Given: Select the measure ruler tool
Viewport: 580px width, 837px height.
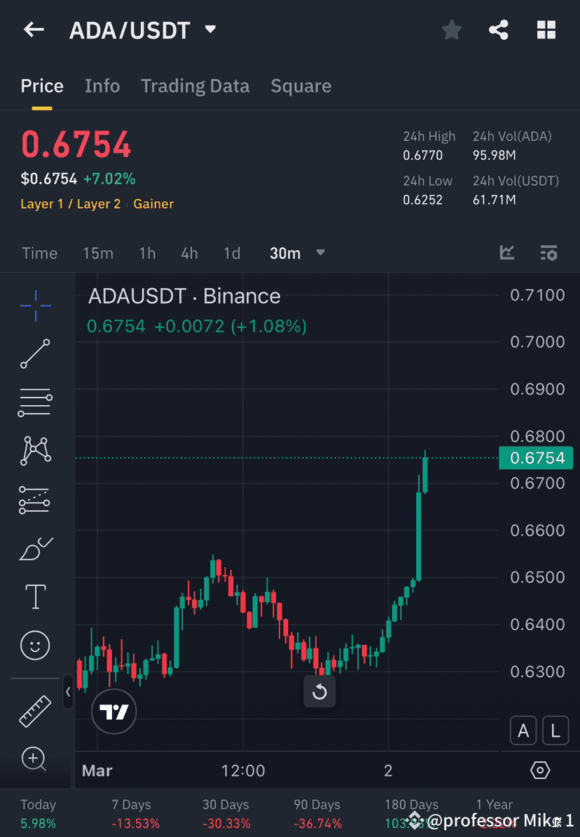Looking at the screenshot, I should pos(35,710).
